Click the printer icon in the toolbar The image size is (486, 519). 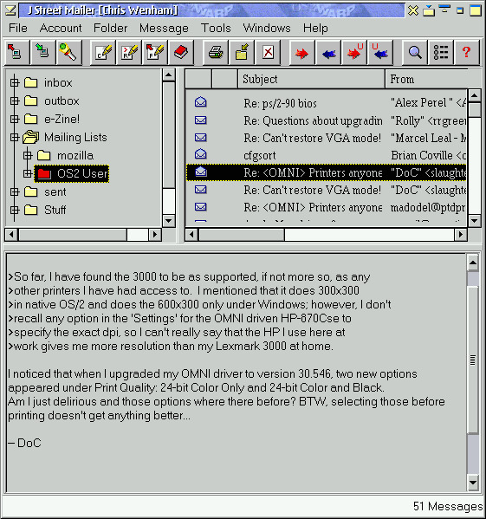tap(216, 52)
